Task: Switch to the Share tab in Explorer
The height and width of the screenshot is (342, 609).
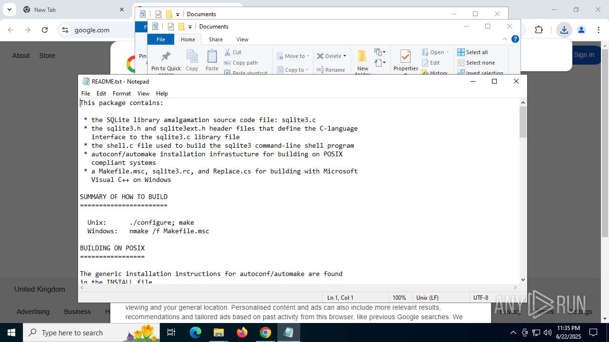Action: point(216,39)
